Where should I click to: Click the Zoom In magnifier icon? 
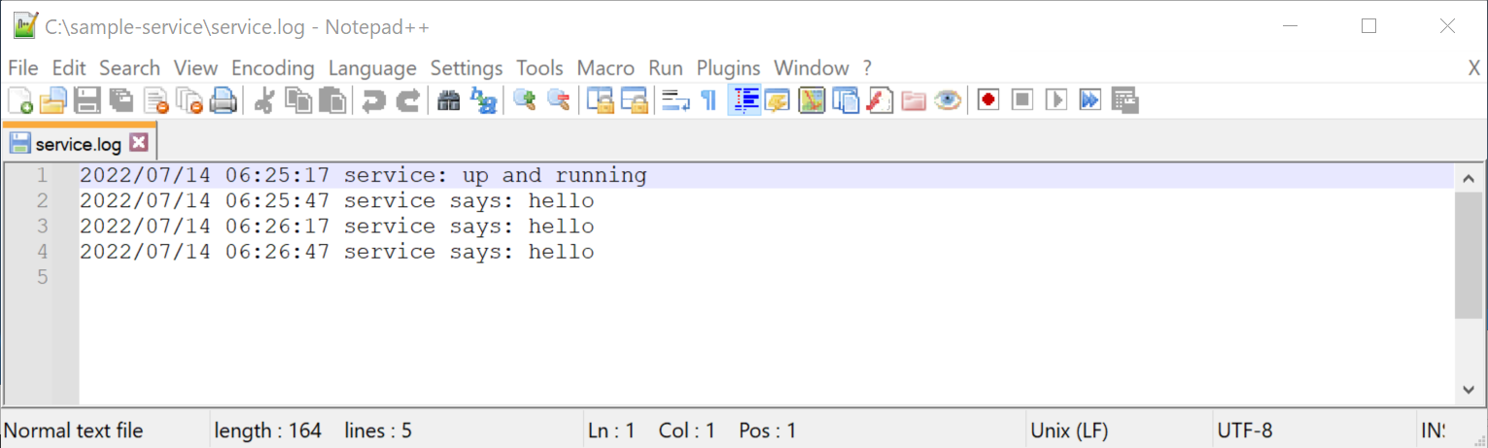point(525,100)
